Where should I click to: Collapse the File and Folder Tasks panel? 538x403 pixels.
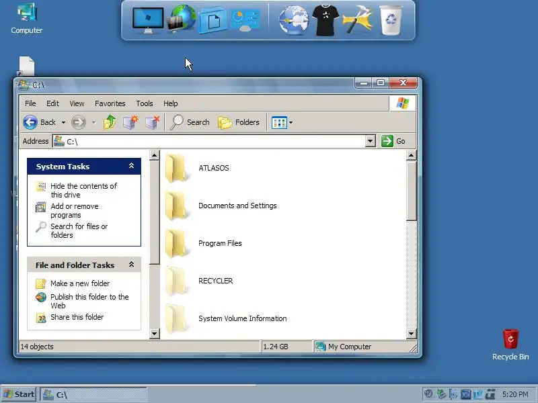(131, 265)
